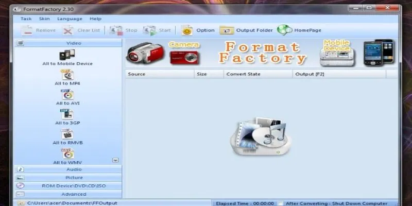The width and height of the screenshot is (412, 206).
Task: Select the All to AVI icon
Action: [x=67, y=94]
